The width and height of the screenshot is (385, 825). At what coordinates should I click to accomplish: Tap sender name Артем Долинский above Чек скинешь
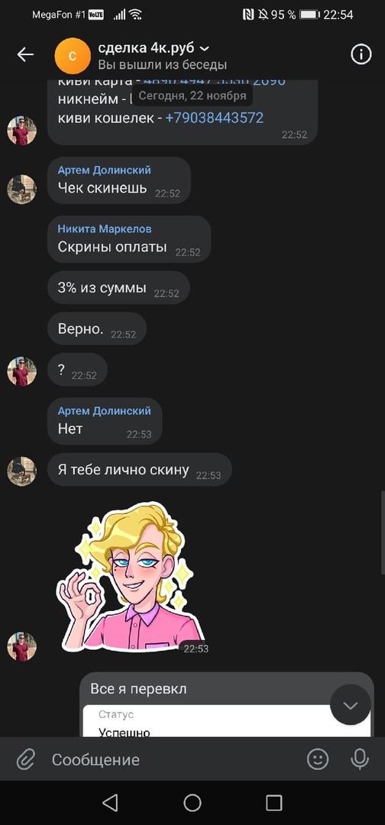[104, 170]
